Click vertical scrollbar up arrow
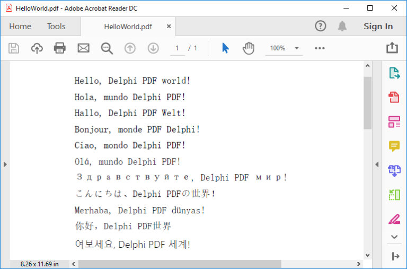This screenshot has width=407, height=269. (367, 66)
